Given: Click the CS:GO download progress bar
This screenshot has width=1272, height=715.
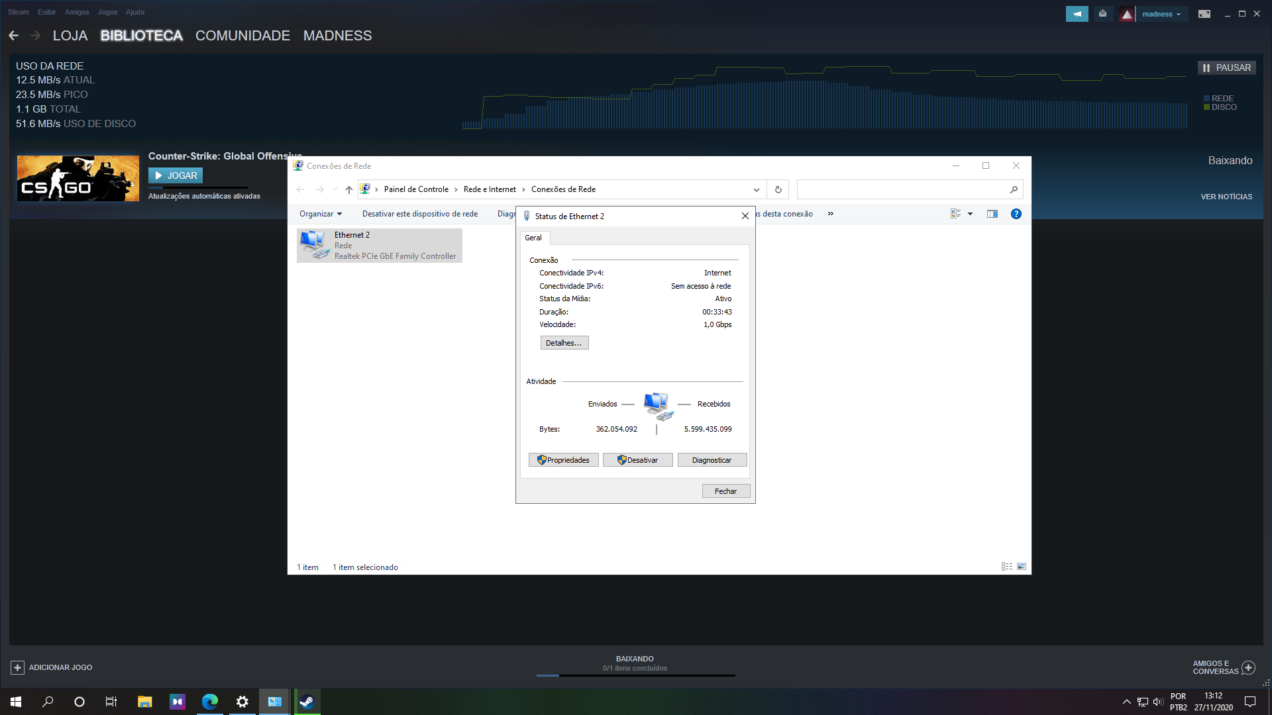Looking at the screenshot, I should [x=198, y=188].
